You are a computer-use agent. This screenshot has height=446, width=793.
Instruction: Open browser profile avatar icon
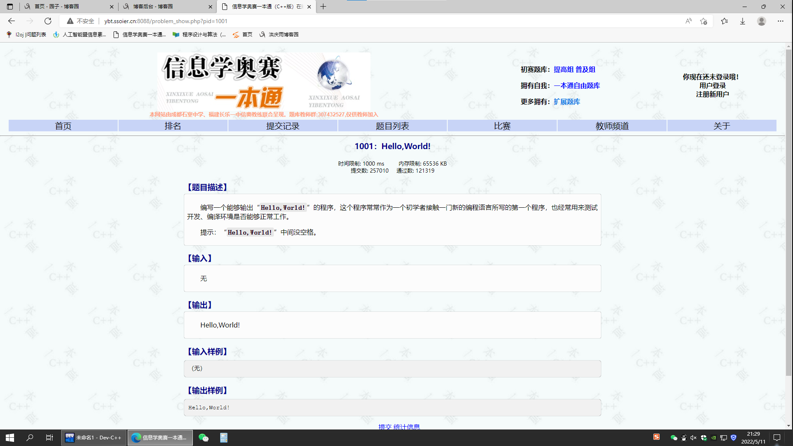tap(761, 21)
